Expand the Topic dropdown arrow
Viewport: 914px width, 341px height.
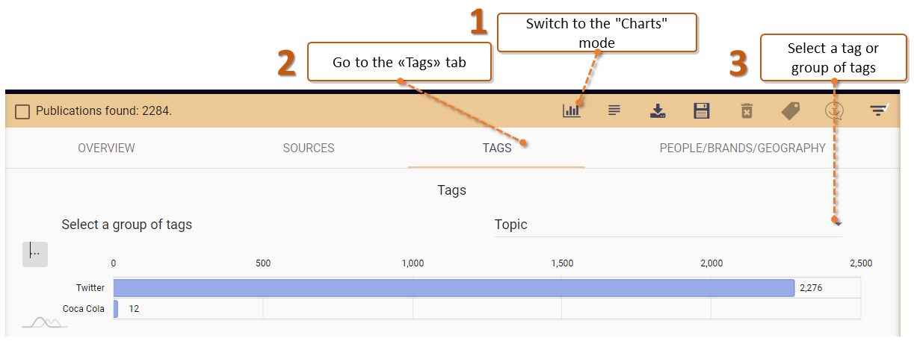[x=838, y=223]
